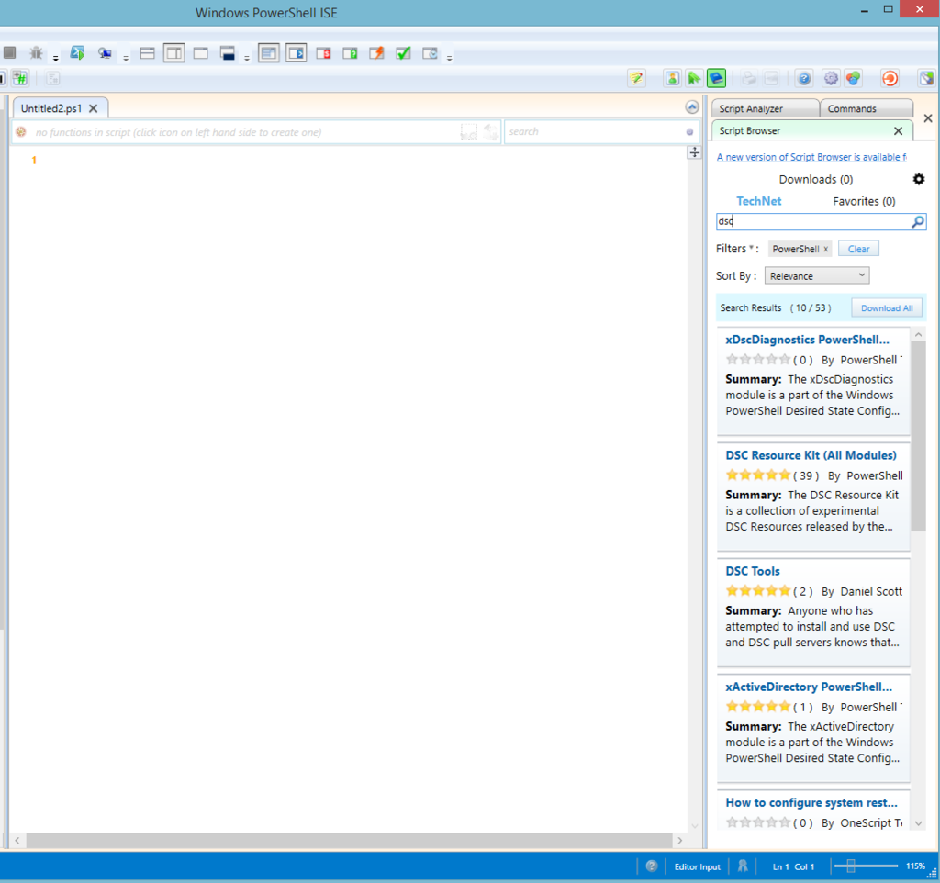The height and width of the screenshot is (883, 940).
Task: Click the green question mark window icon
Action: click(x=350, y=53)
